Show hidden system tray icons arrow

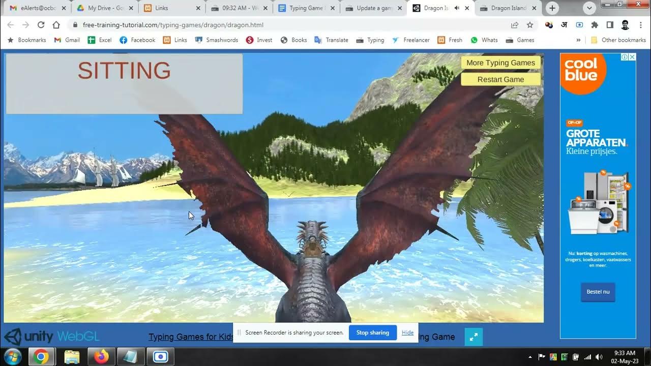(530, 357)
